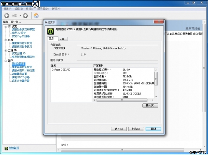
Task: Click the 列印(P) button
Action: point(136,129)
